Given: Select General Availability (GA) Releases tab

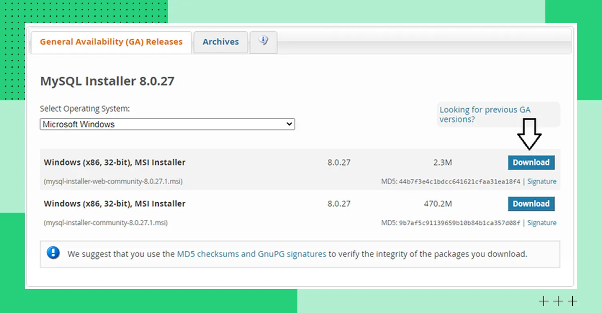Looking at the screenshot, I should 111,42.
